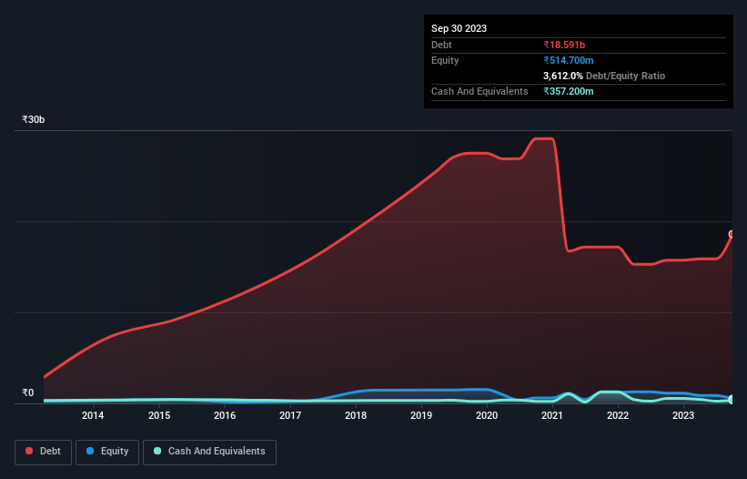747x479 pixels.
Task: Toggle the Cash And Equivalents legend button
Action: click(209, 452)
